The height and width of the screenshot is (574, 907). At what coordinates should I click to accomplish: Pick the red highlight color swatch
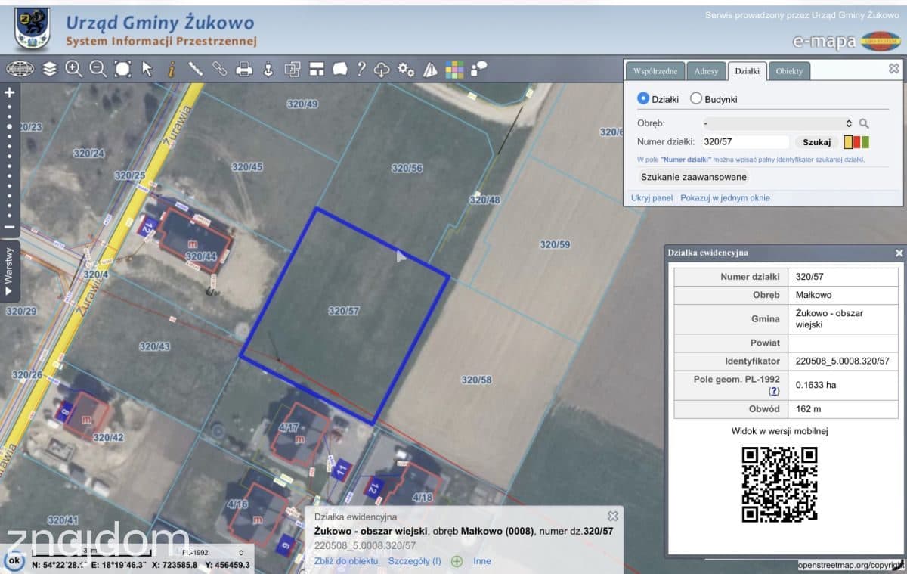click(857, 141)
